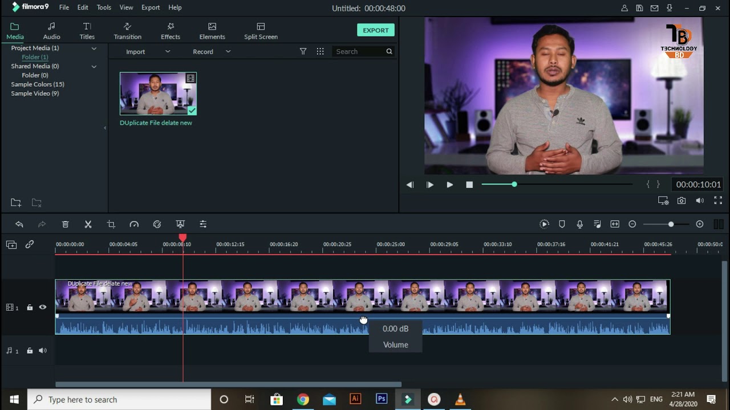Screen dimensions: 730x410
Task: Click the filter icon in media panel
Action: tap(303, 51)
